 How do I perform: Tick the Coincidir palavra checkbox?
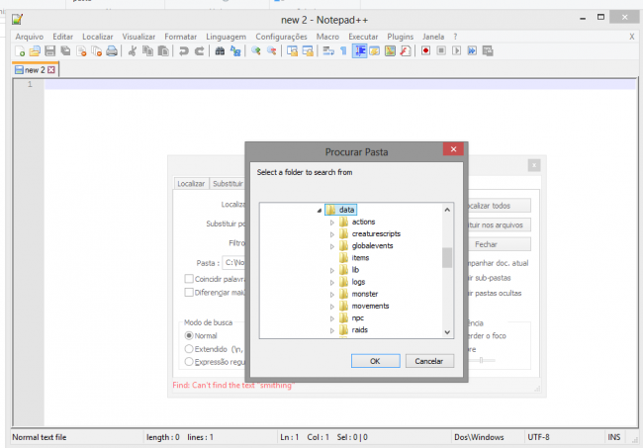point(189,279)
